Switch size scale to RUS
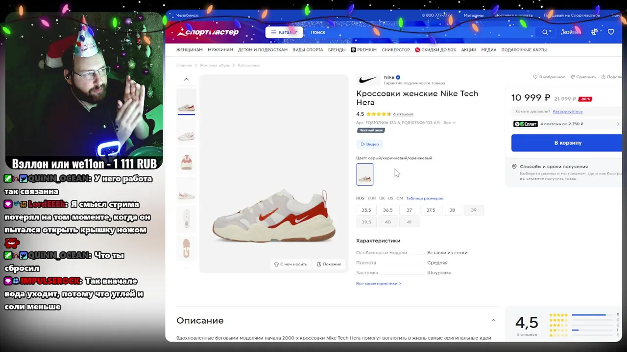 pyautogui.click(x=361, y=198)
